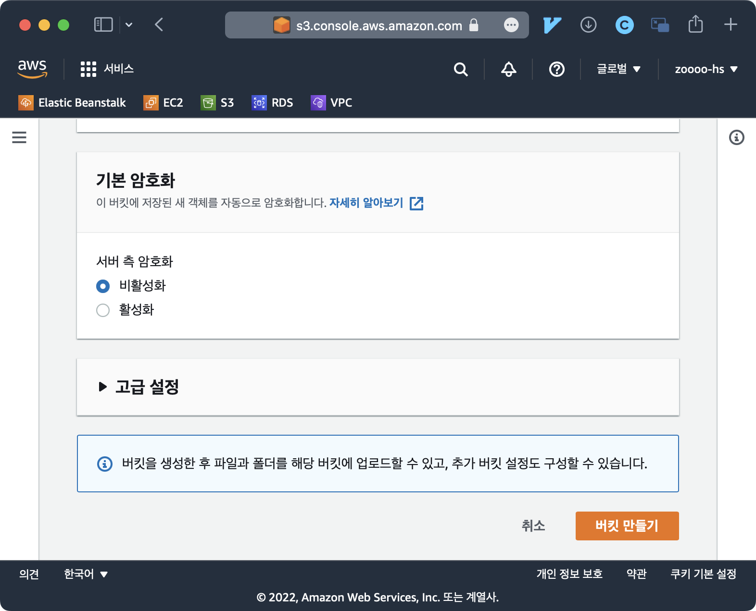Screen dimensions: 756x611
Task: Open the info panel icon at right
Action: [736, 137]
